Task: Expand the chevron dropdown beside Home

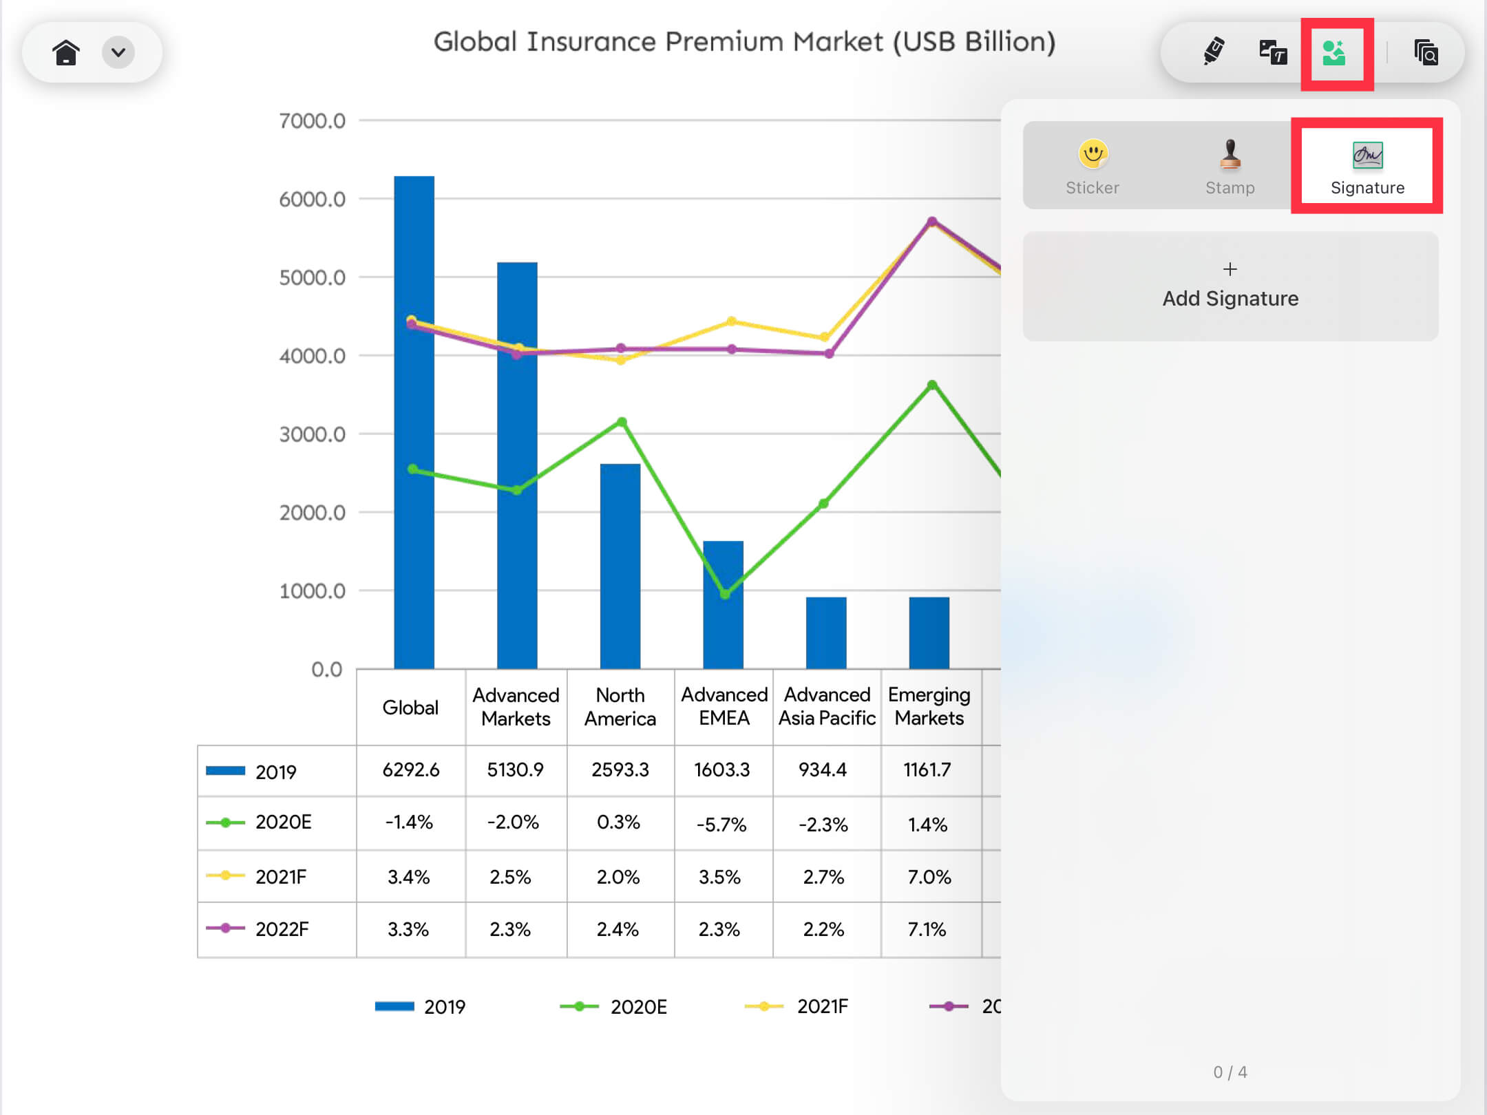Action: [x=118, y=52]
